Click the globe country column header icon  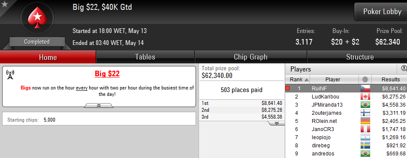(x=365, y=80)
